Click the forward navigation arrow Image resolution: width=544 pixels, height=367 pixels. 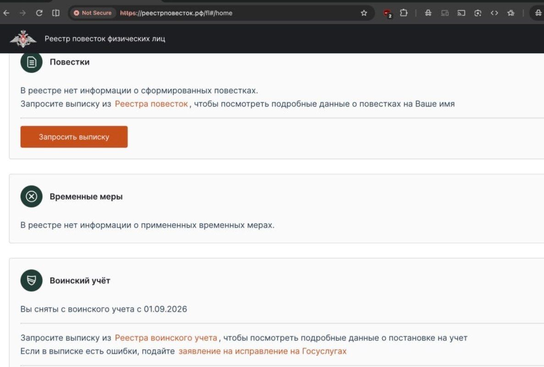click(22, 13)
